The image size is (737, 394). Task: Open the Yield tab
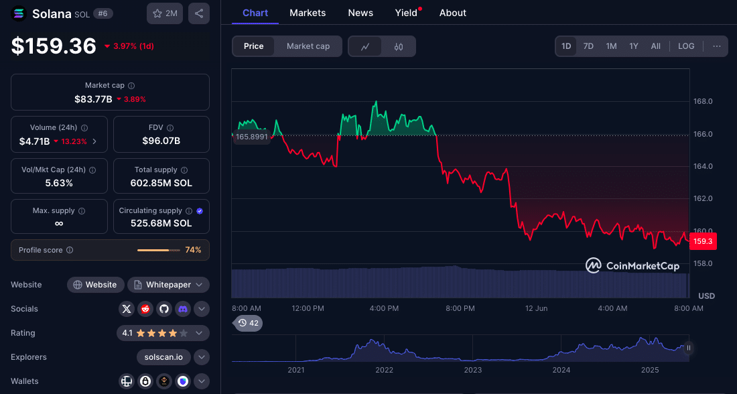click(406, 13)
